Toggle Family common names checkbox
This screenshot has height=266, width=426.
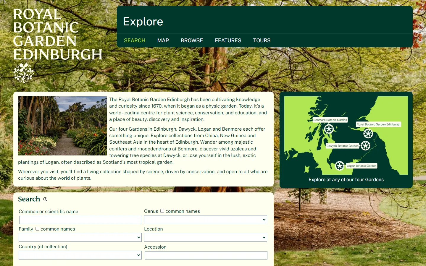pyautogui.click(x=37, y=228)
